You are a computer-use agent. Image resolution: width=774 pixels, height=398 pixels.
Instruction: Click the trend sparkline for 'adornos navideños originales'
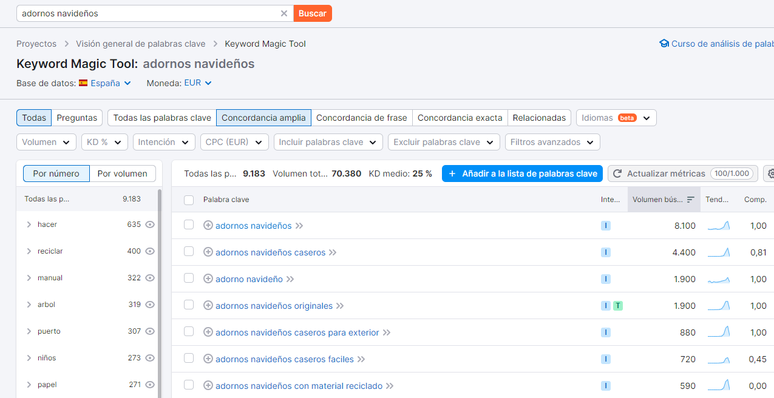(x=718, y=306)
